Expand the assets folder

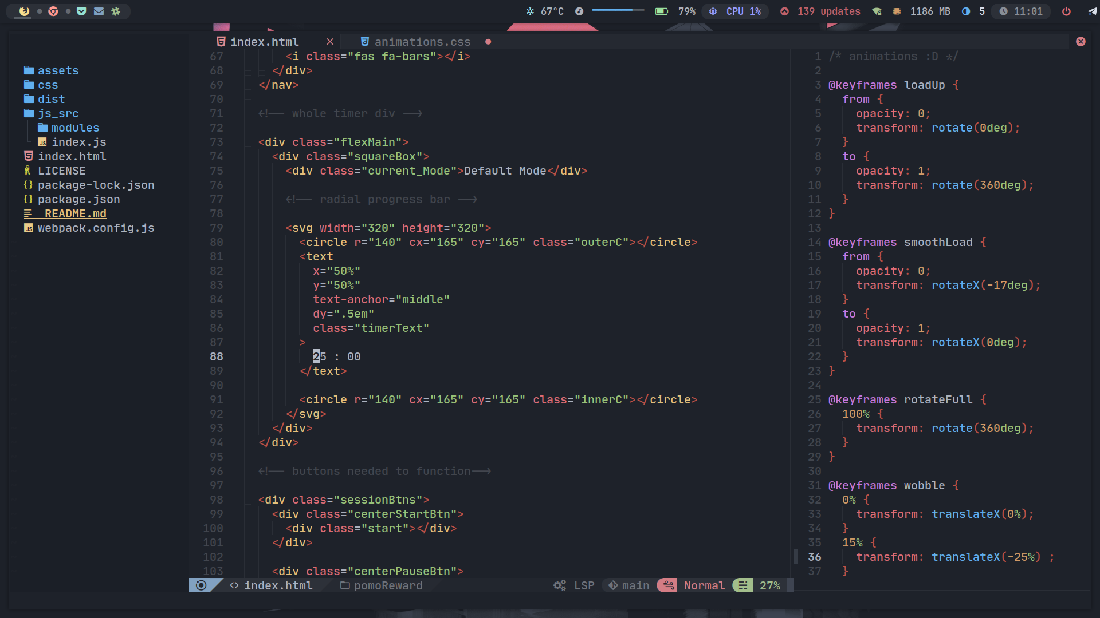tap(57, 70)
